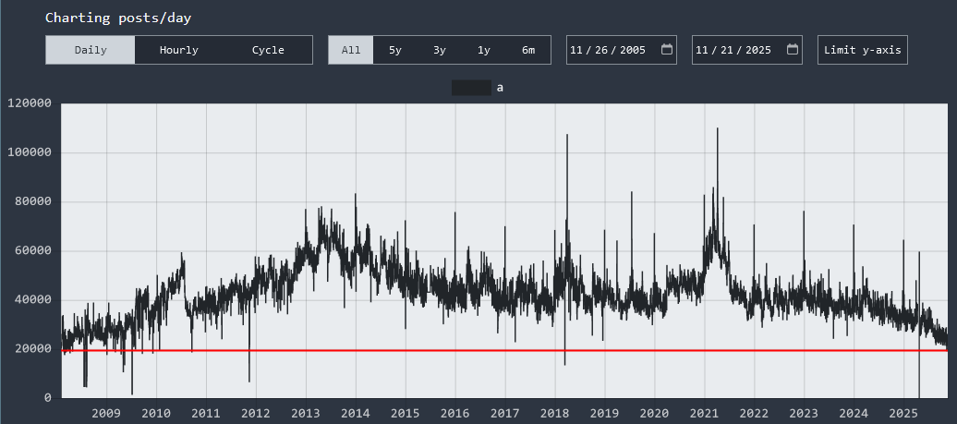Click the 2025 x-axis label
The height and width of the screenshot is (424, 957).
point(903,413)
